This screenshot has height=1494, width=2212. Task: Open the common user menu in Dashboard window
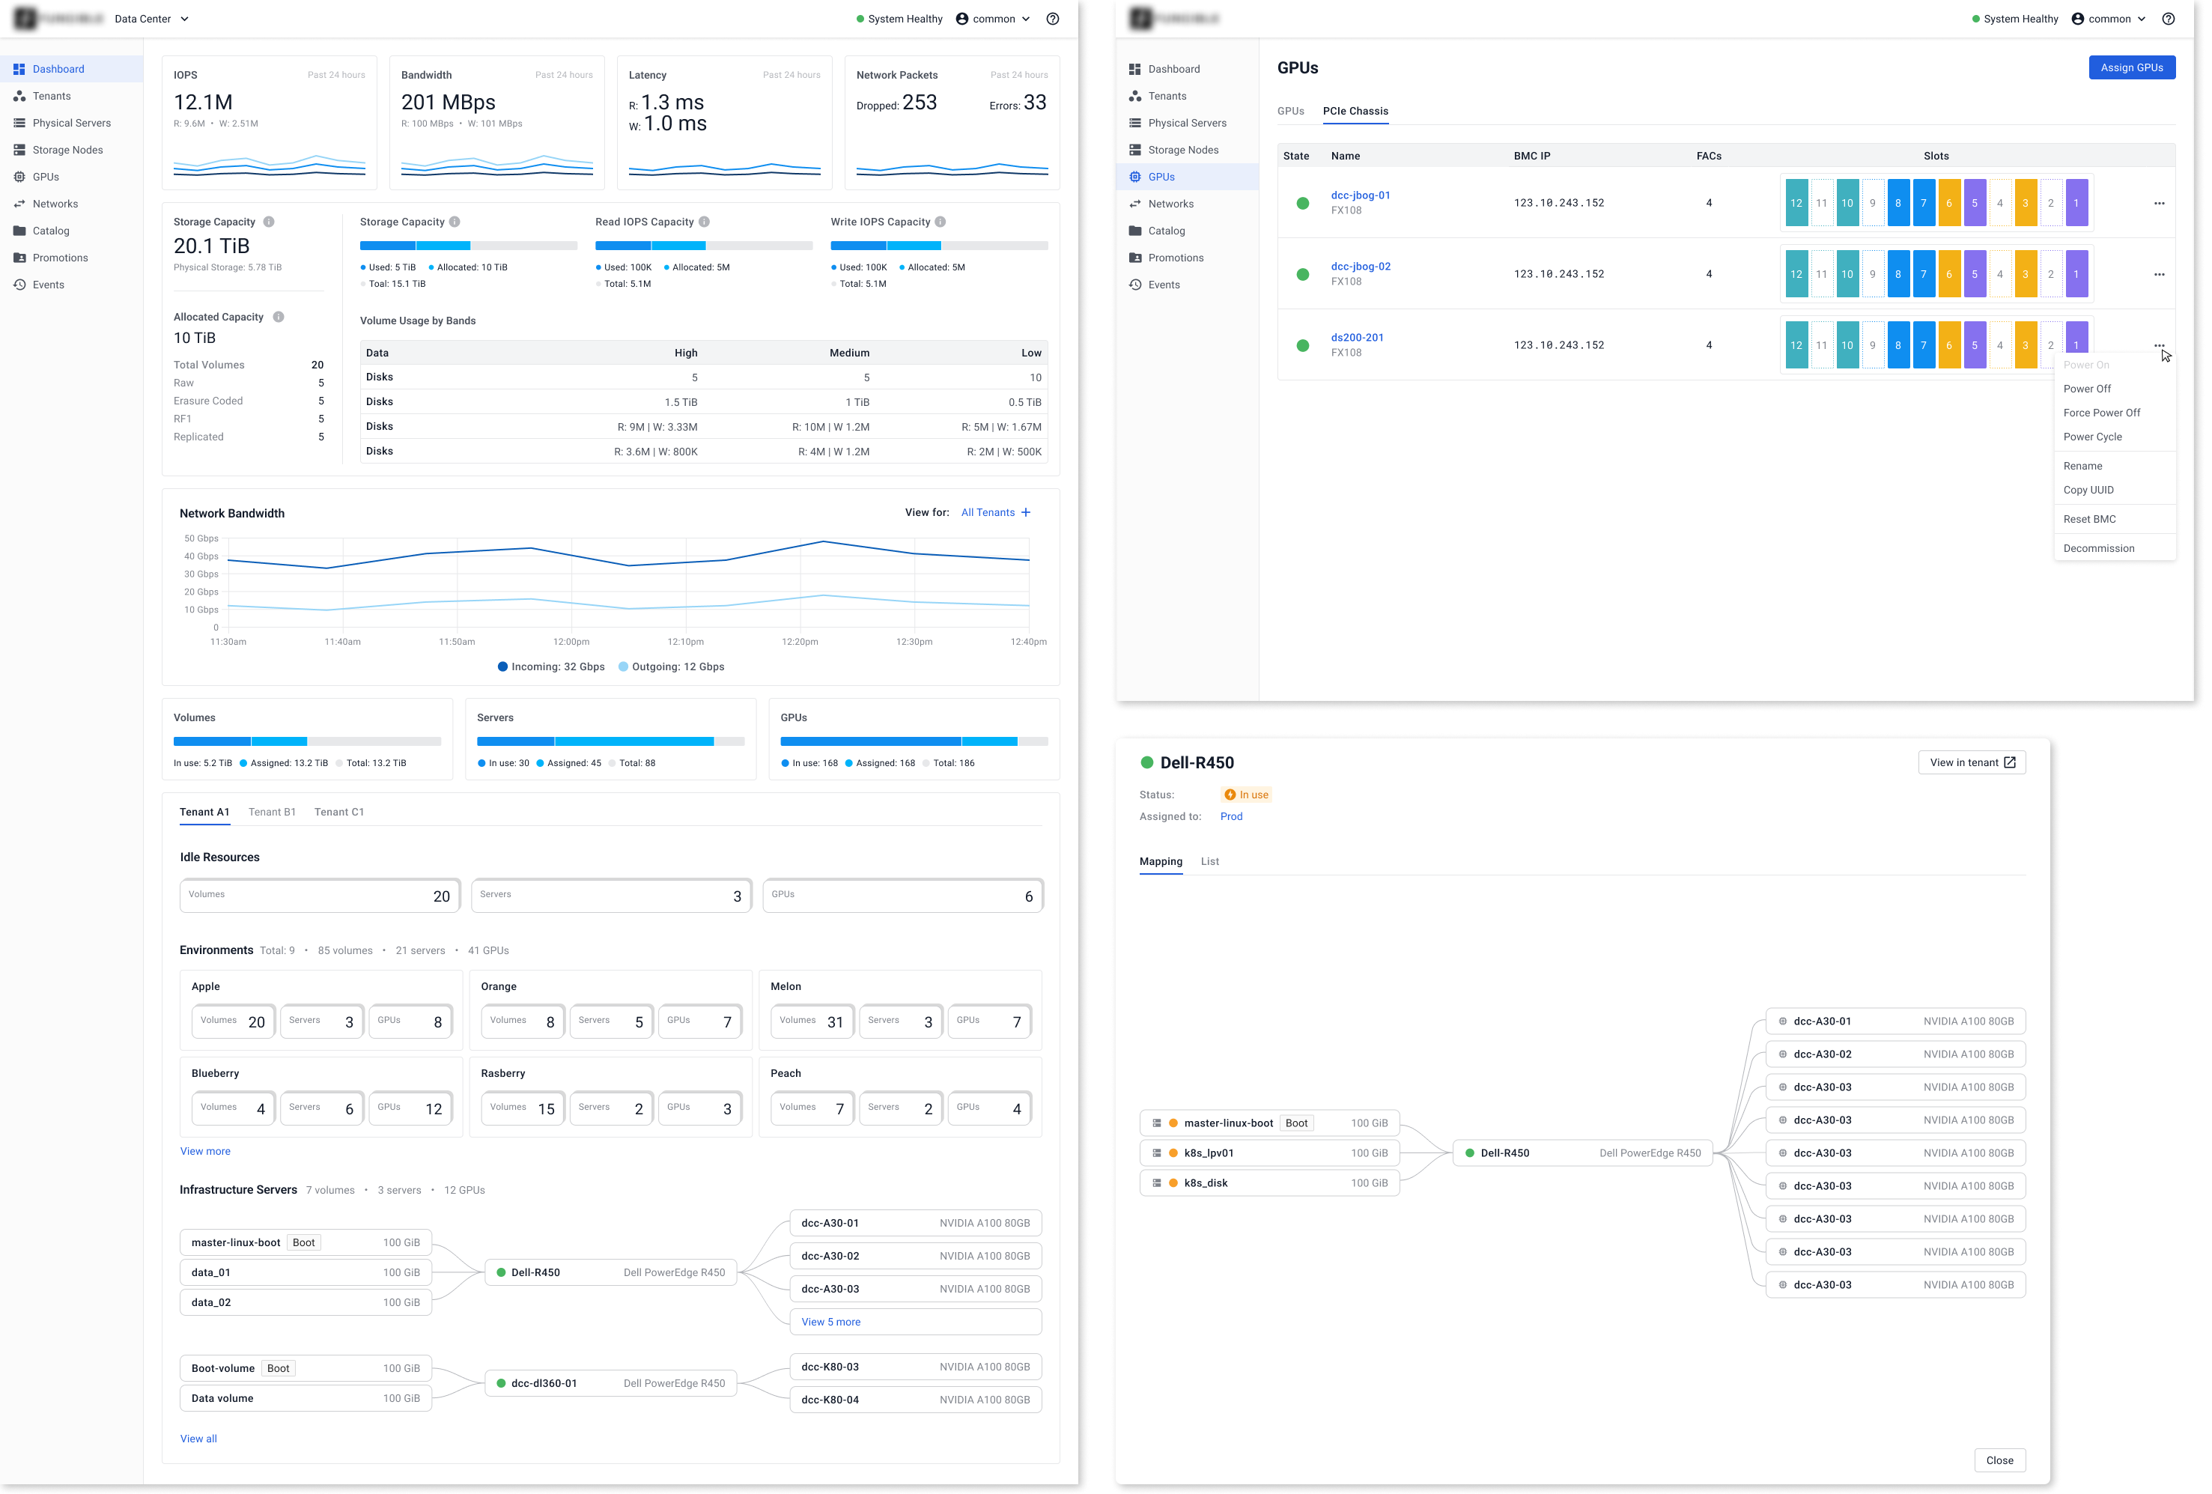point(993,19)
